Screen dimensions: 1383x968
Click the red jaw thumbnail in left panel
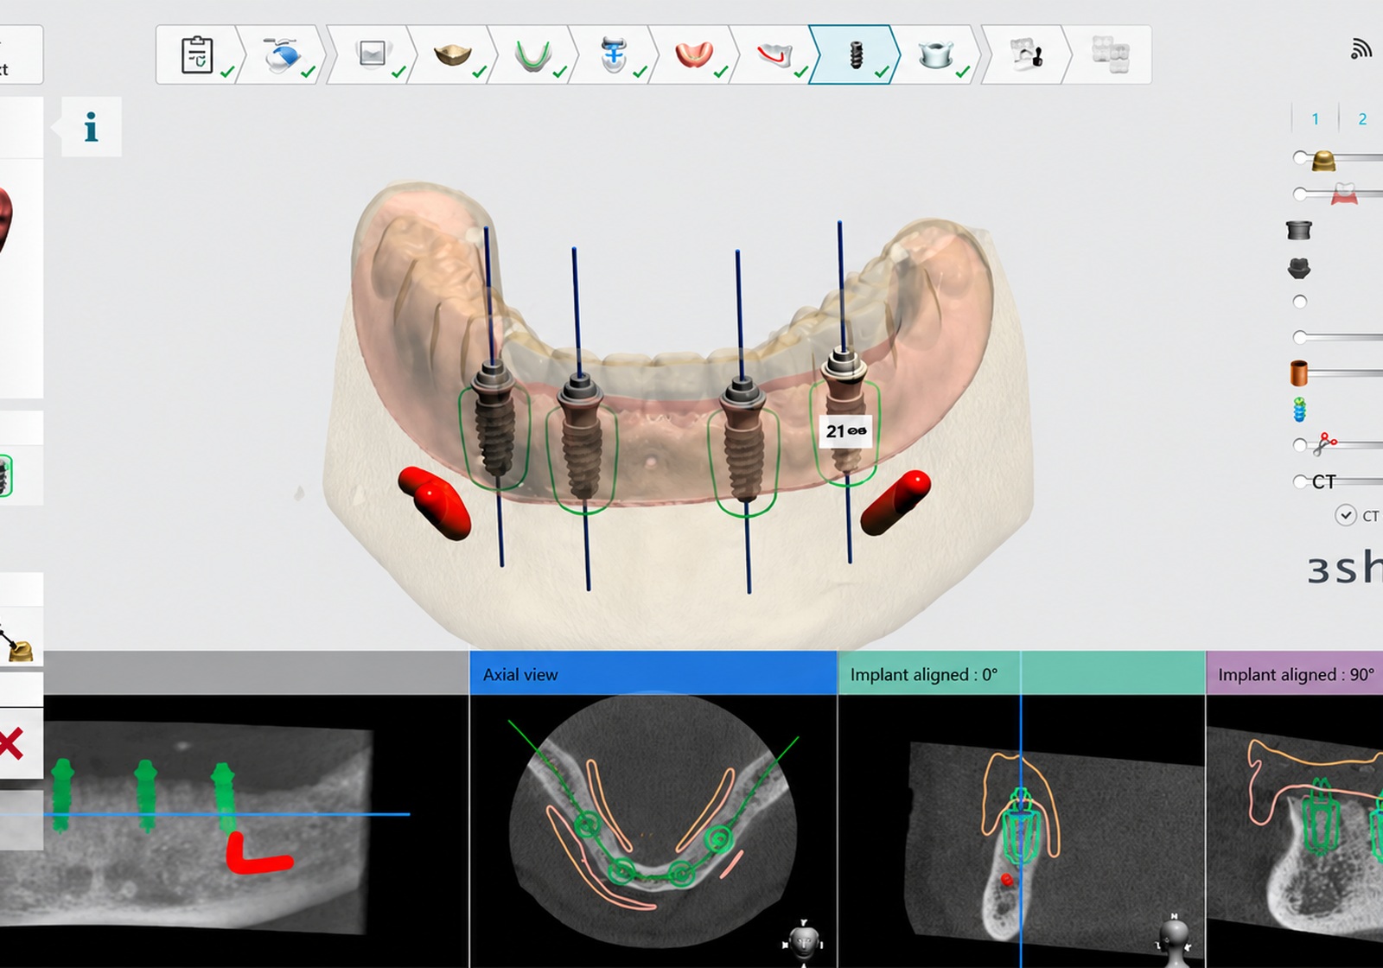pos(5,223)
